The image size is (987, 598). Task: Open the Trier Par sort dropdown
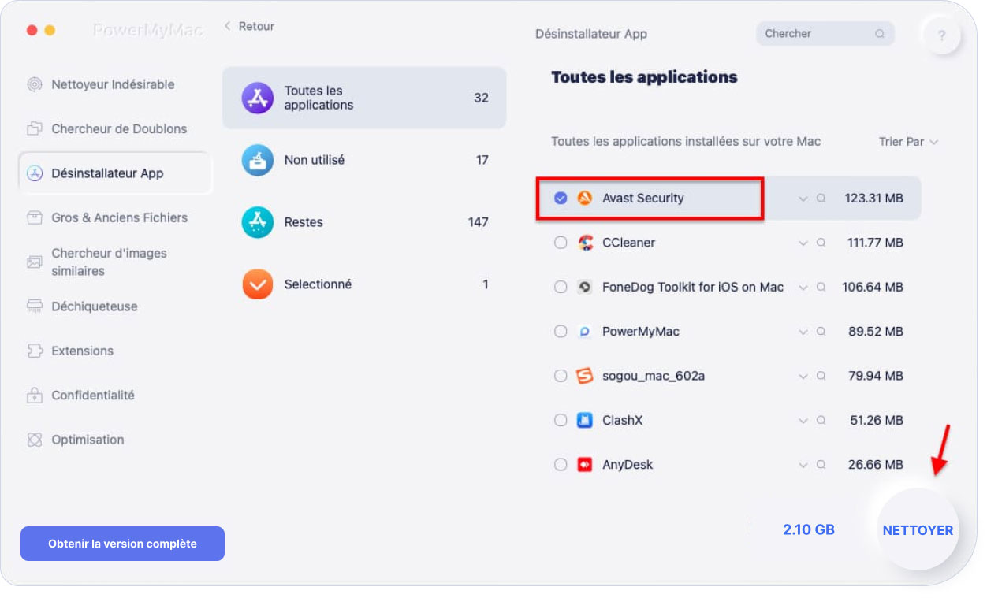pos(909,142)
